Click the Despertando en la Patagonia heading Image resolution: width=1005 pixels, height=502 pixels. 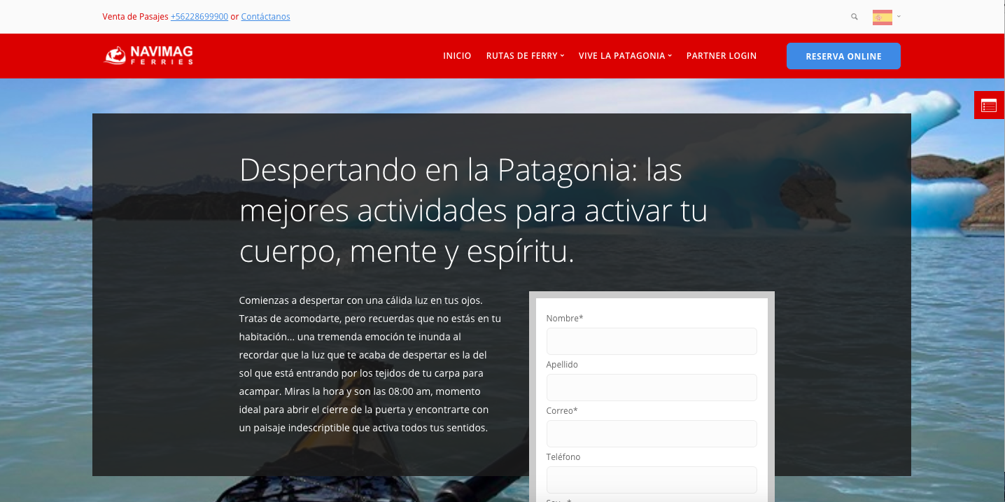pos(473,211)
